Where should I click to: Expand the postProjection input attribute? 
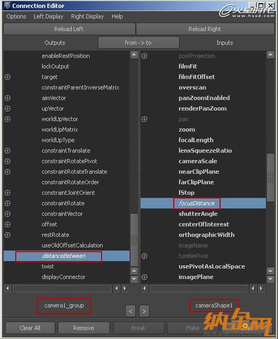[144, 56]
